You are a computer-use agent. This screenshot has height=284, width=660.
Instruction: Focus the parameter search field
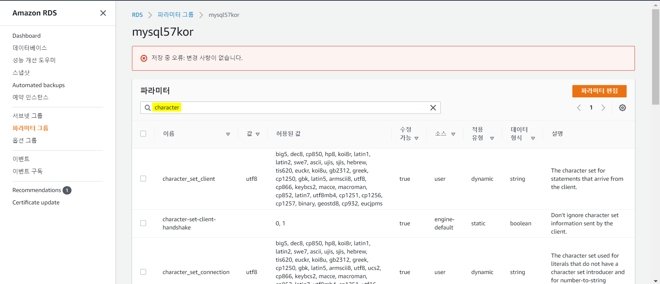pyautogui.click(x=290, y=108)
